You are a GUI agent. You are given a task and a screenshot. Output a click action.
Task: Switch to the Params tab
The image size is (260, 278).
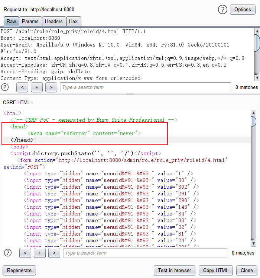[x=30, y=22]
